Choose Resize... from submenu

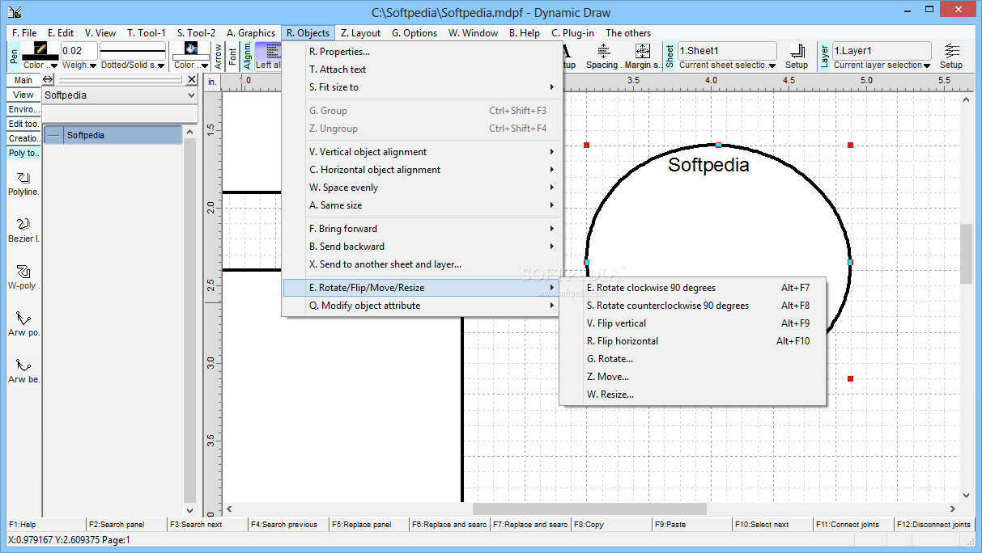tap(693, 395)
